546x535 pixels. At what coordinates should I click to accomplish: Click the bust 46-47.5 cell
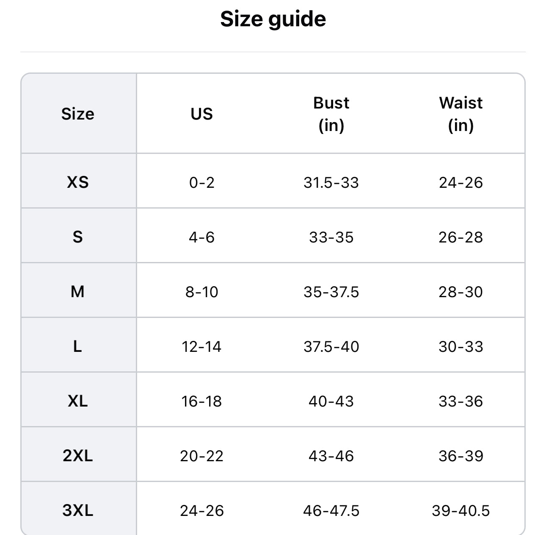(x=331, y=510)
